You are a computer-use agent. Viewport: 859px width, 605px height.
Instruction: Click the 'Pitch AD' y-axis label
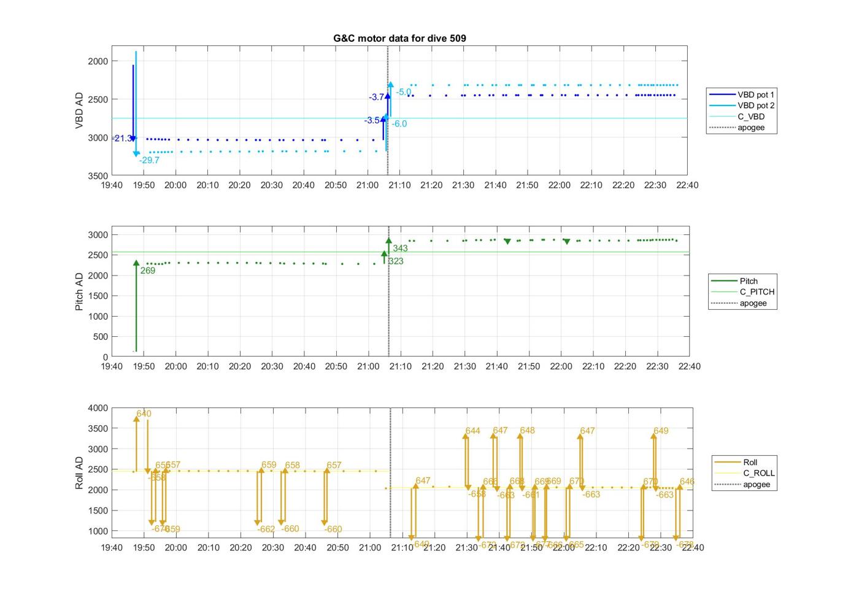(79, 291)
